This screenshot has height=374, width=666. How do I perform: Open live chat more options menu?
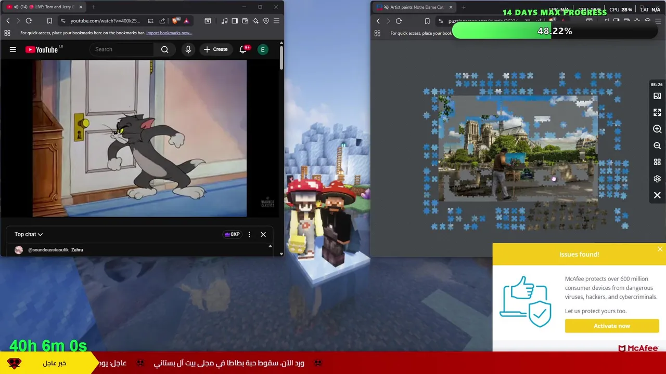[249, 234]
